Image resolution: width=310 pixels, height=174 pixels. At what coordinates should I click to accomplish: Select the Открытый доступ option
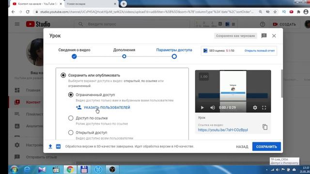(x=71, y=132)
